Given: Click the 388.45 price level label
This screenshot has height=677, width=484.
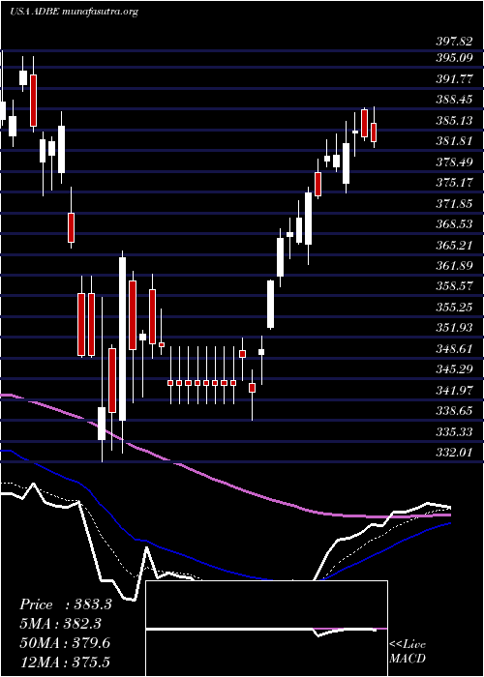Looking at the screenshot, I should tap(453, 100).
